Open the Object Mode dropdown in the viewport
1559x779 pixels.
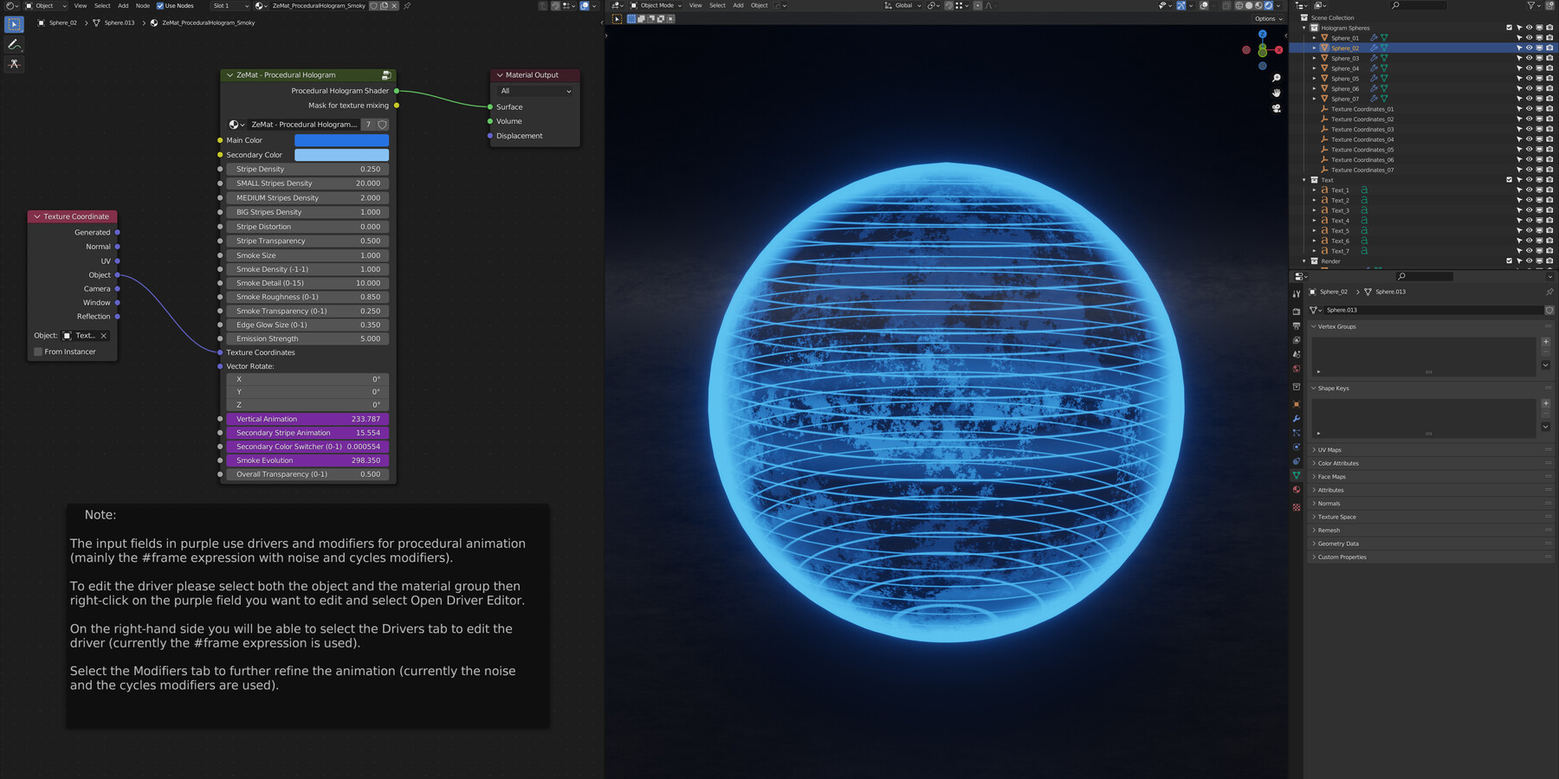(656, 5)
